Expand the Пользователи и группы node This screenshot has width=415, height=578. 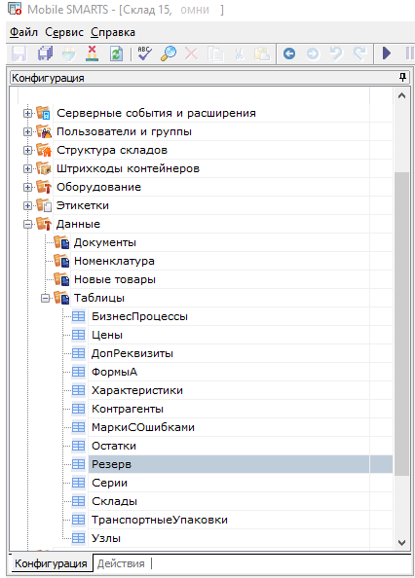click(x=27, y=131)
